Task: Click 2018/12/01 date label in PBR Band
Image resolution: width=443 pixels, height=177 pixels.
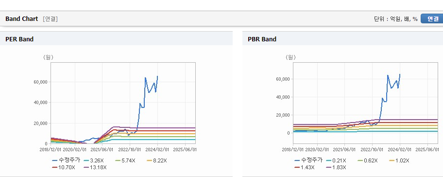Action: (293, 149)
